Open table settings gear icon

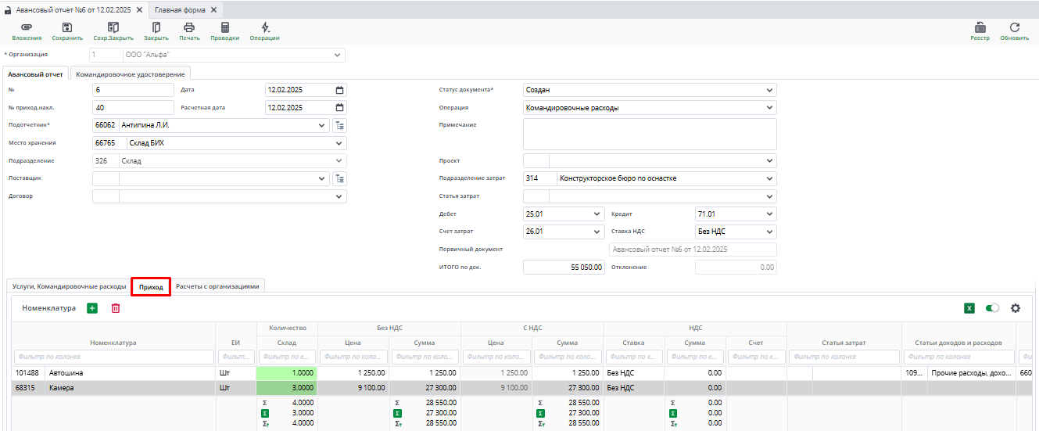(x=1016, y=308)
